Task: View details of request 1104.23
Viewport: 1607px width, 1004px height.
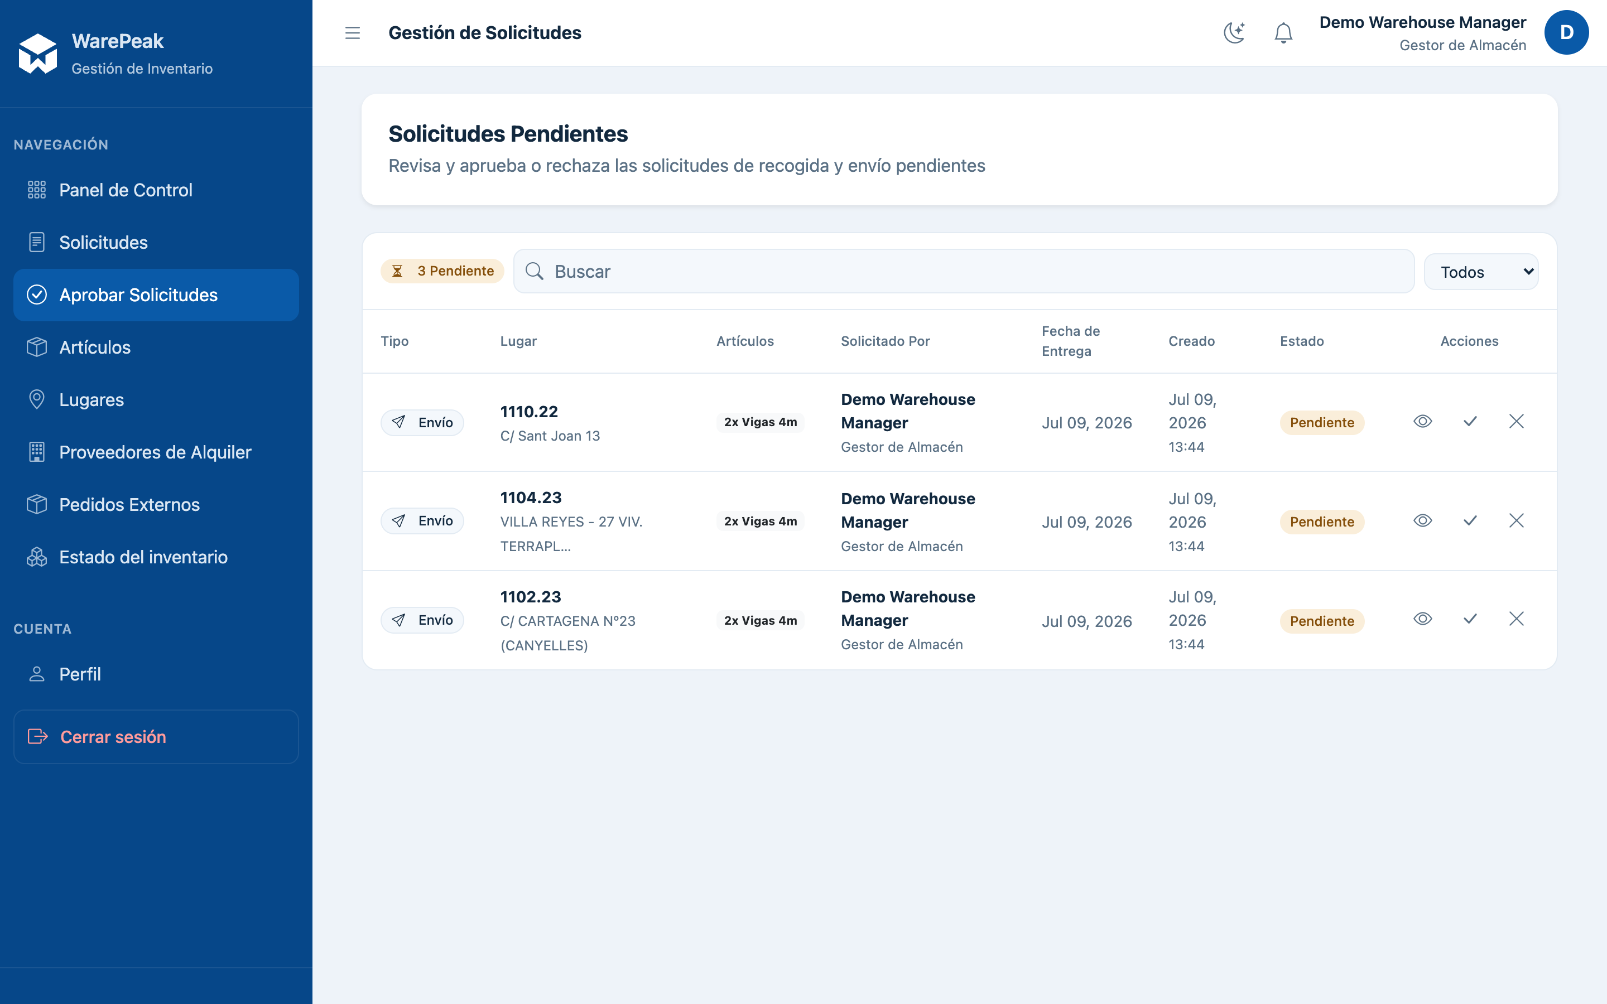Action: (x=1422, y=520)
